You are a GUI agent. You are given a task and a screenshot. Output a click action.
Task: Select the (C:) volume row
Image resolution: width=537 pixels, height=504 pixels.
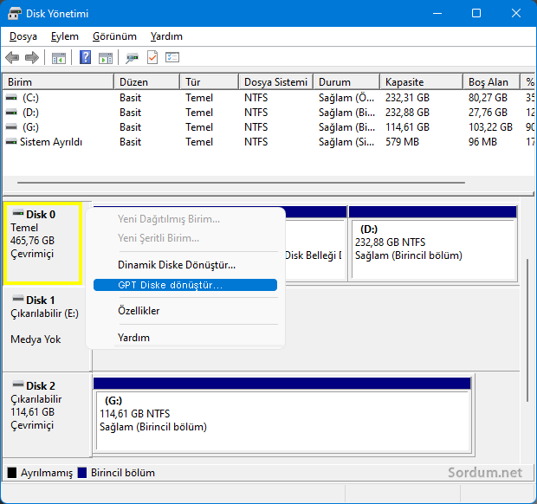[268, 98]
